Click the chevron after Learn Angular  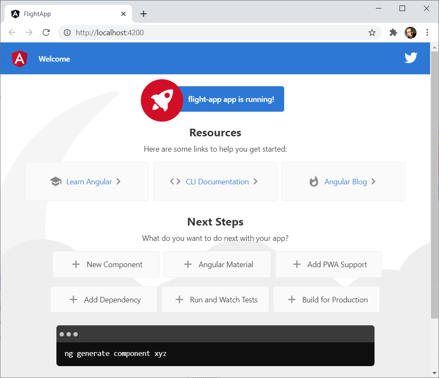(118, 181)
